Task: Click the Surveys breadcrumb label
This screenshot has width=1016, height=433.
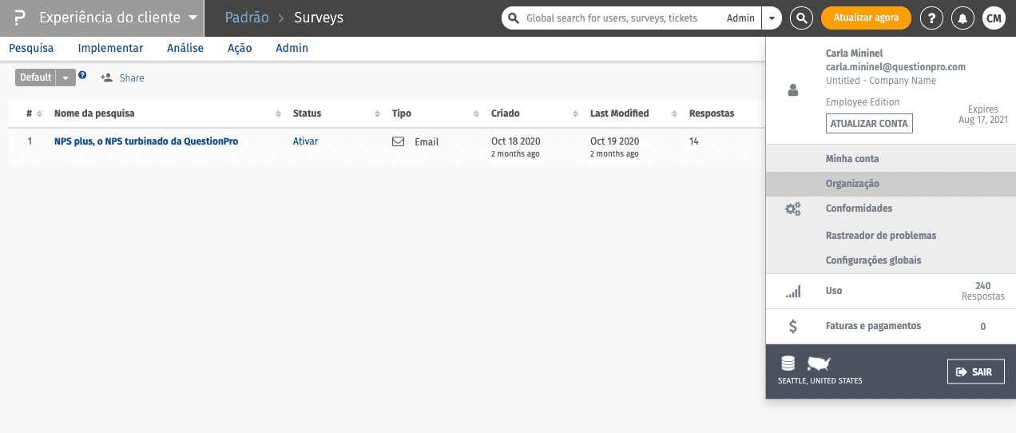Action: [x=319, y=18]
